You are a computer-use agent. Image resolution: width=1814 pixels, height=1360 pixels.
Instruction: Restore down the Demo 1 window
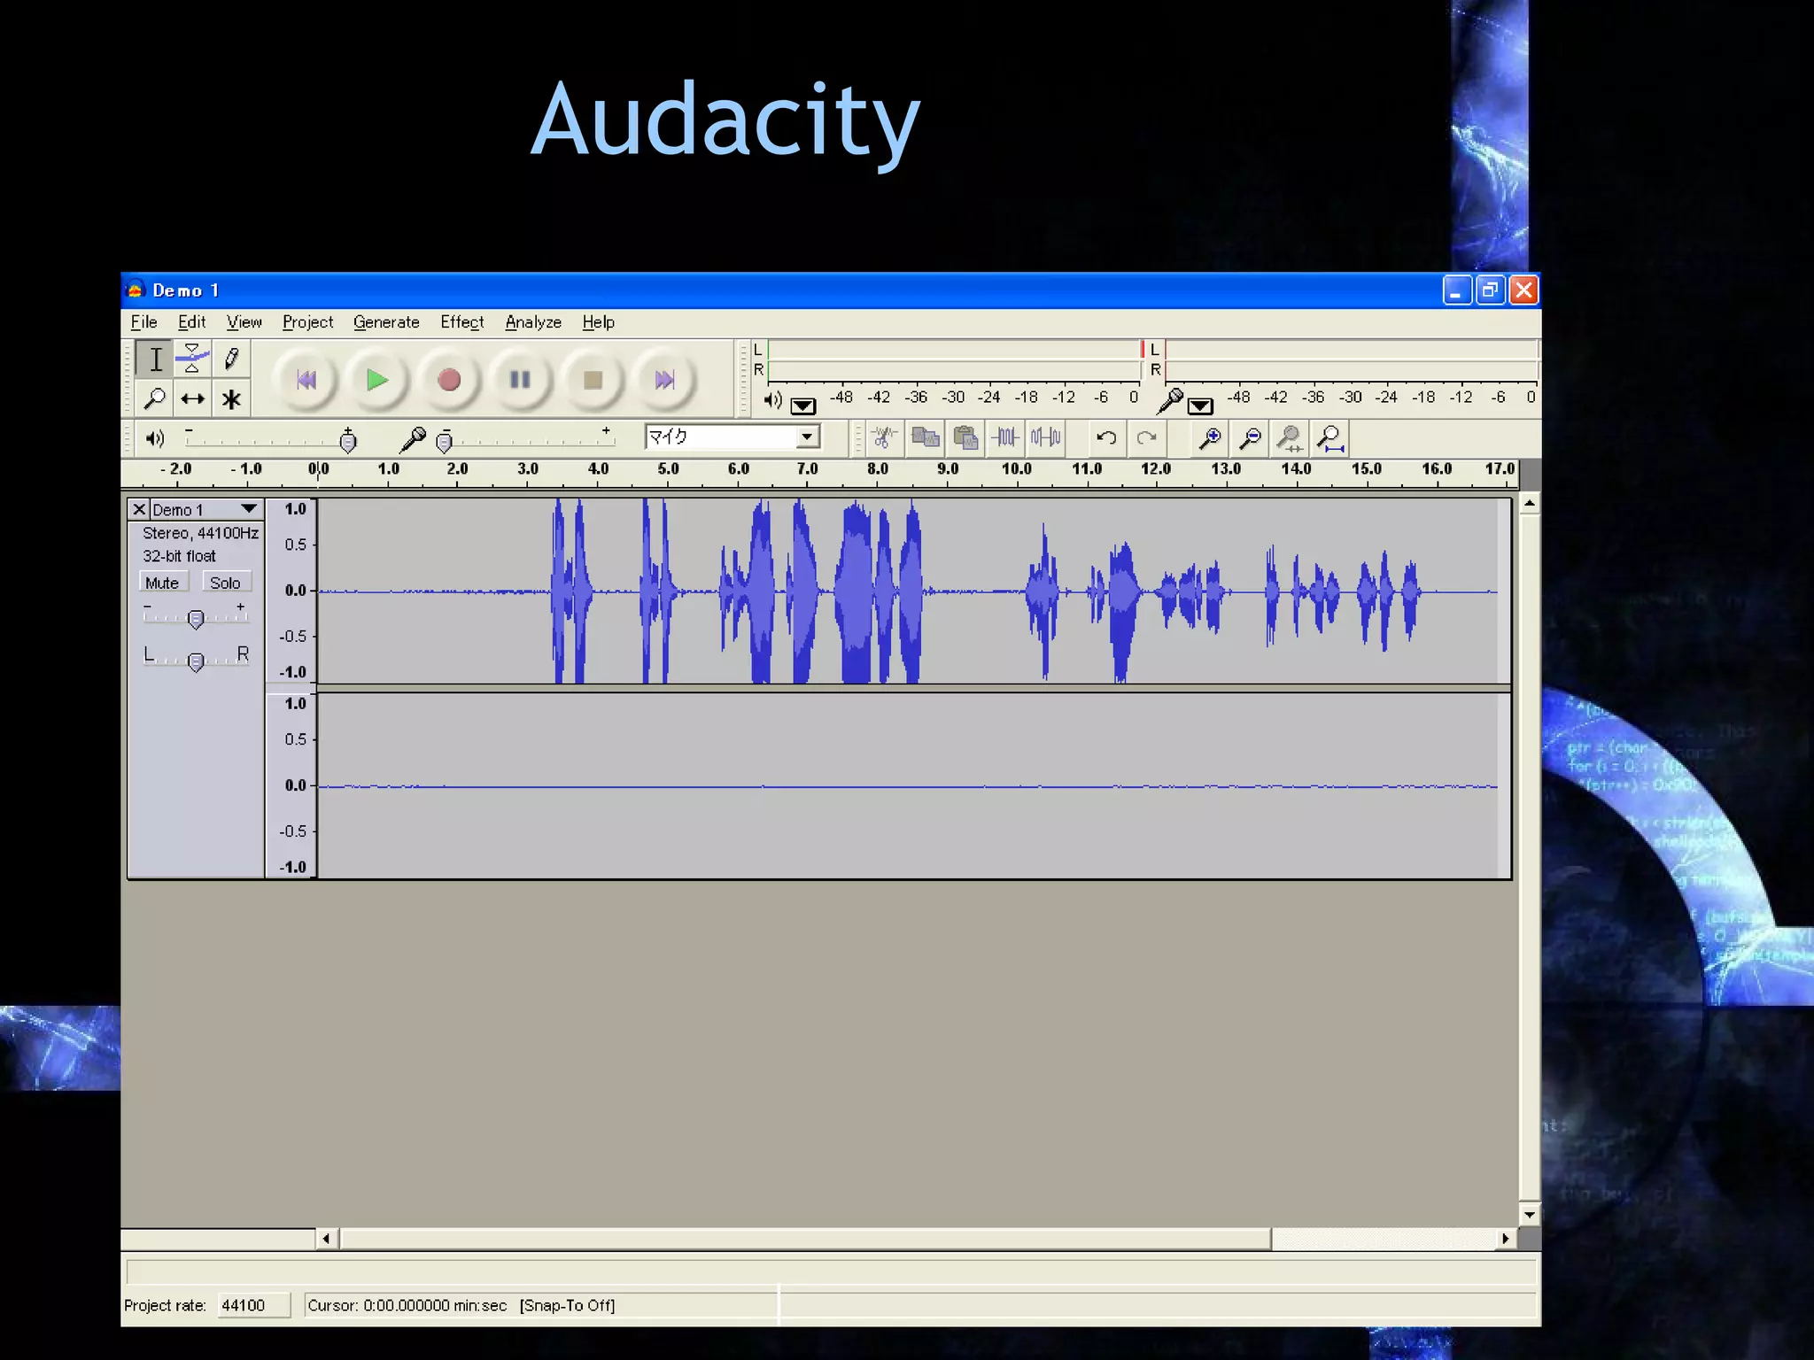(x=1491, y=290)
